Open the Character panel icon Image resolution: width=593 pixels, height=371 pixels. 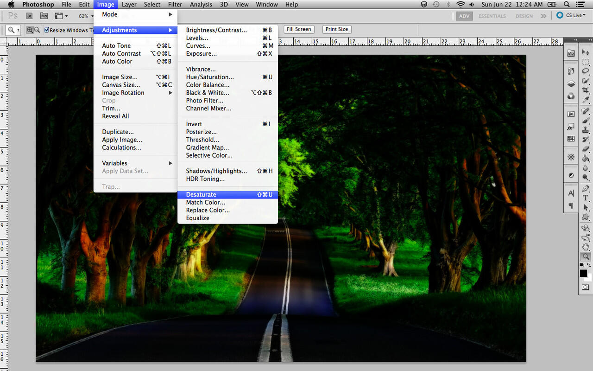pyautogui.click(x=571, y=193)
